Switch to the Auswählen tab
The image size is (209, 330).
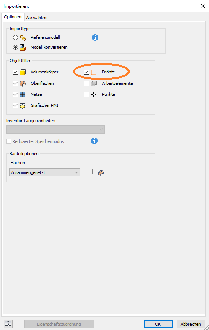click(36, 18)
